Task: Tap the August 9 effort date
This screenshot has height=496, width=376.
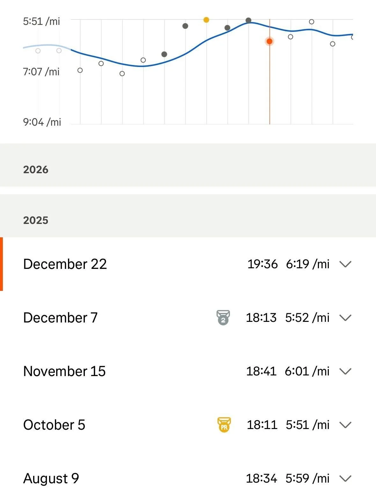Action: (x=51, y=478)
